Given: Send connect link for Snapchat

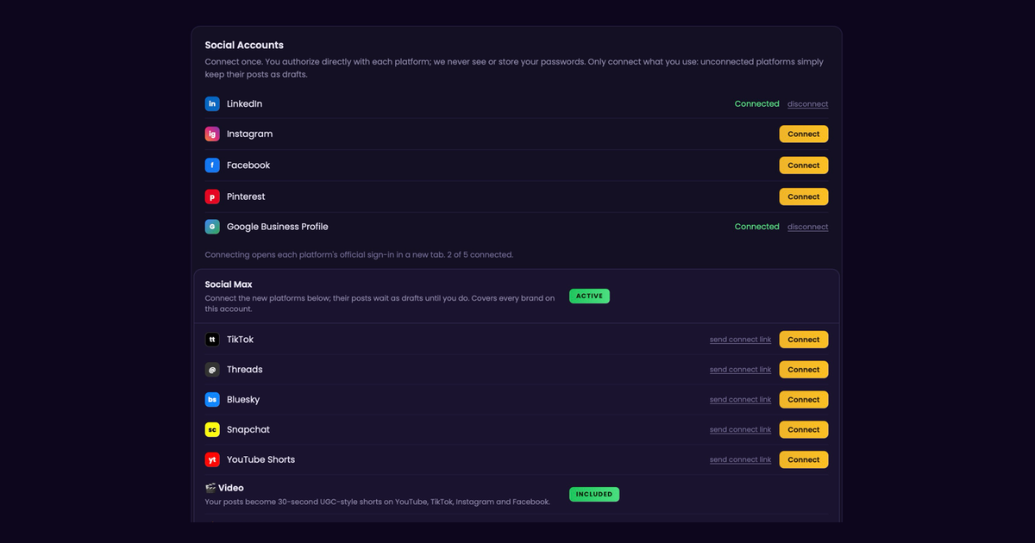Looking at the screenshot, I should pos(740,429).
